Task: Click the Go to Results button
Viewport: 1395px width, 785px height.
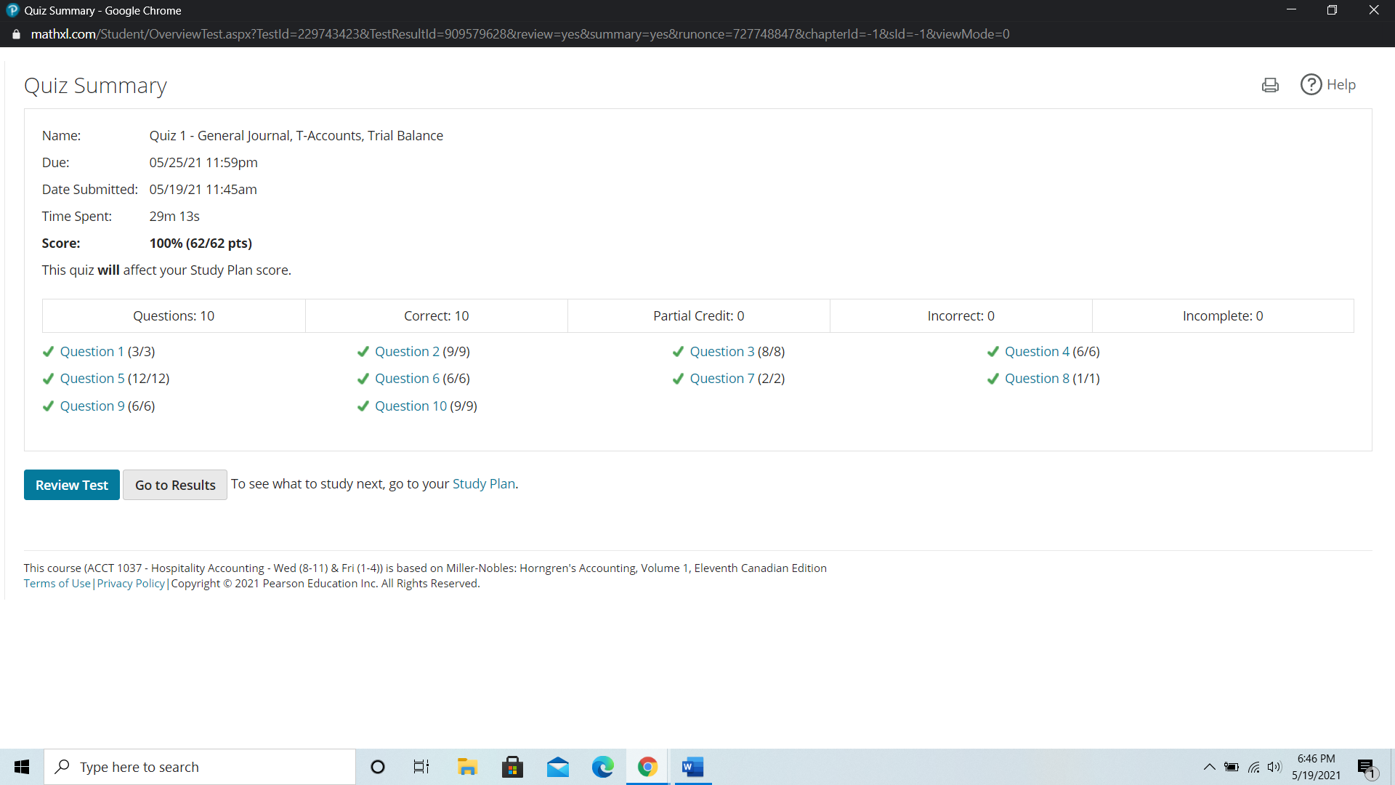Action: pos(175,485)
